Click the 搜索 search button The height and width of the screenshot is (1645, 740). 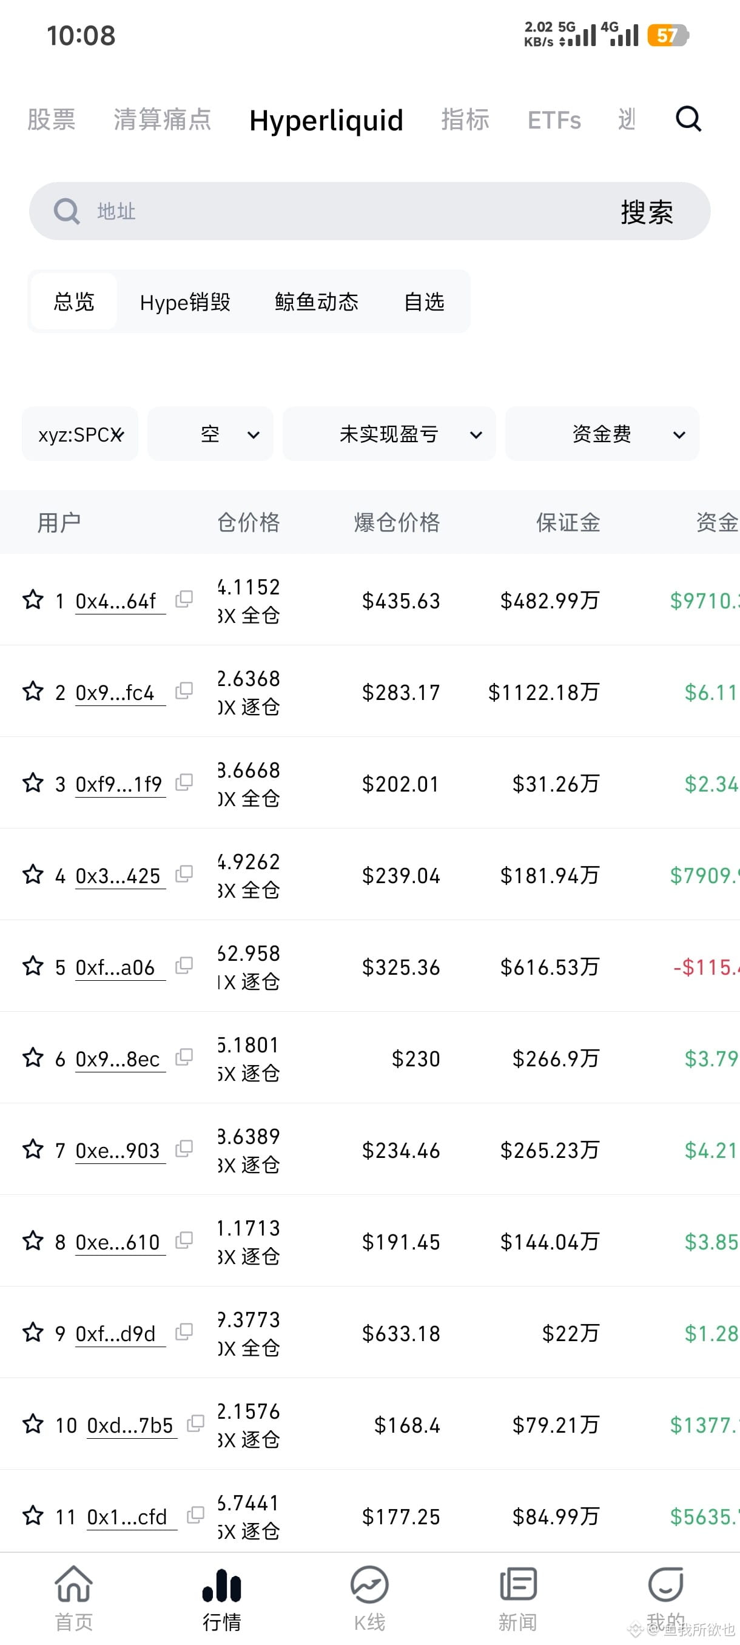[x=647, y=211]
